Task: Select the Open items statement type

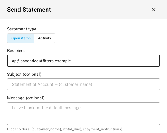Action: (x=21, y=38)
